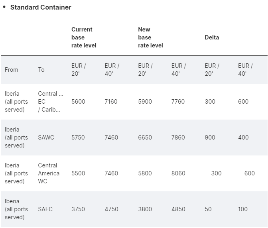Select the 6650 new rate cell
Viewport: 268px width, 228px height.
[x=145, y=138]
